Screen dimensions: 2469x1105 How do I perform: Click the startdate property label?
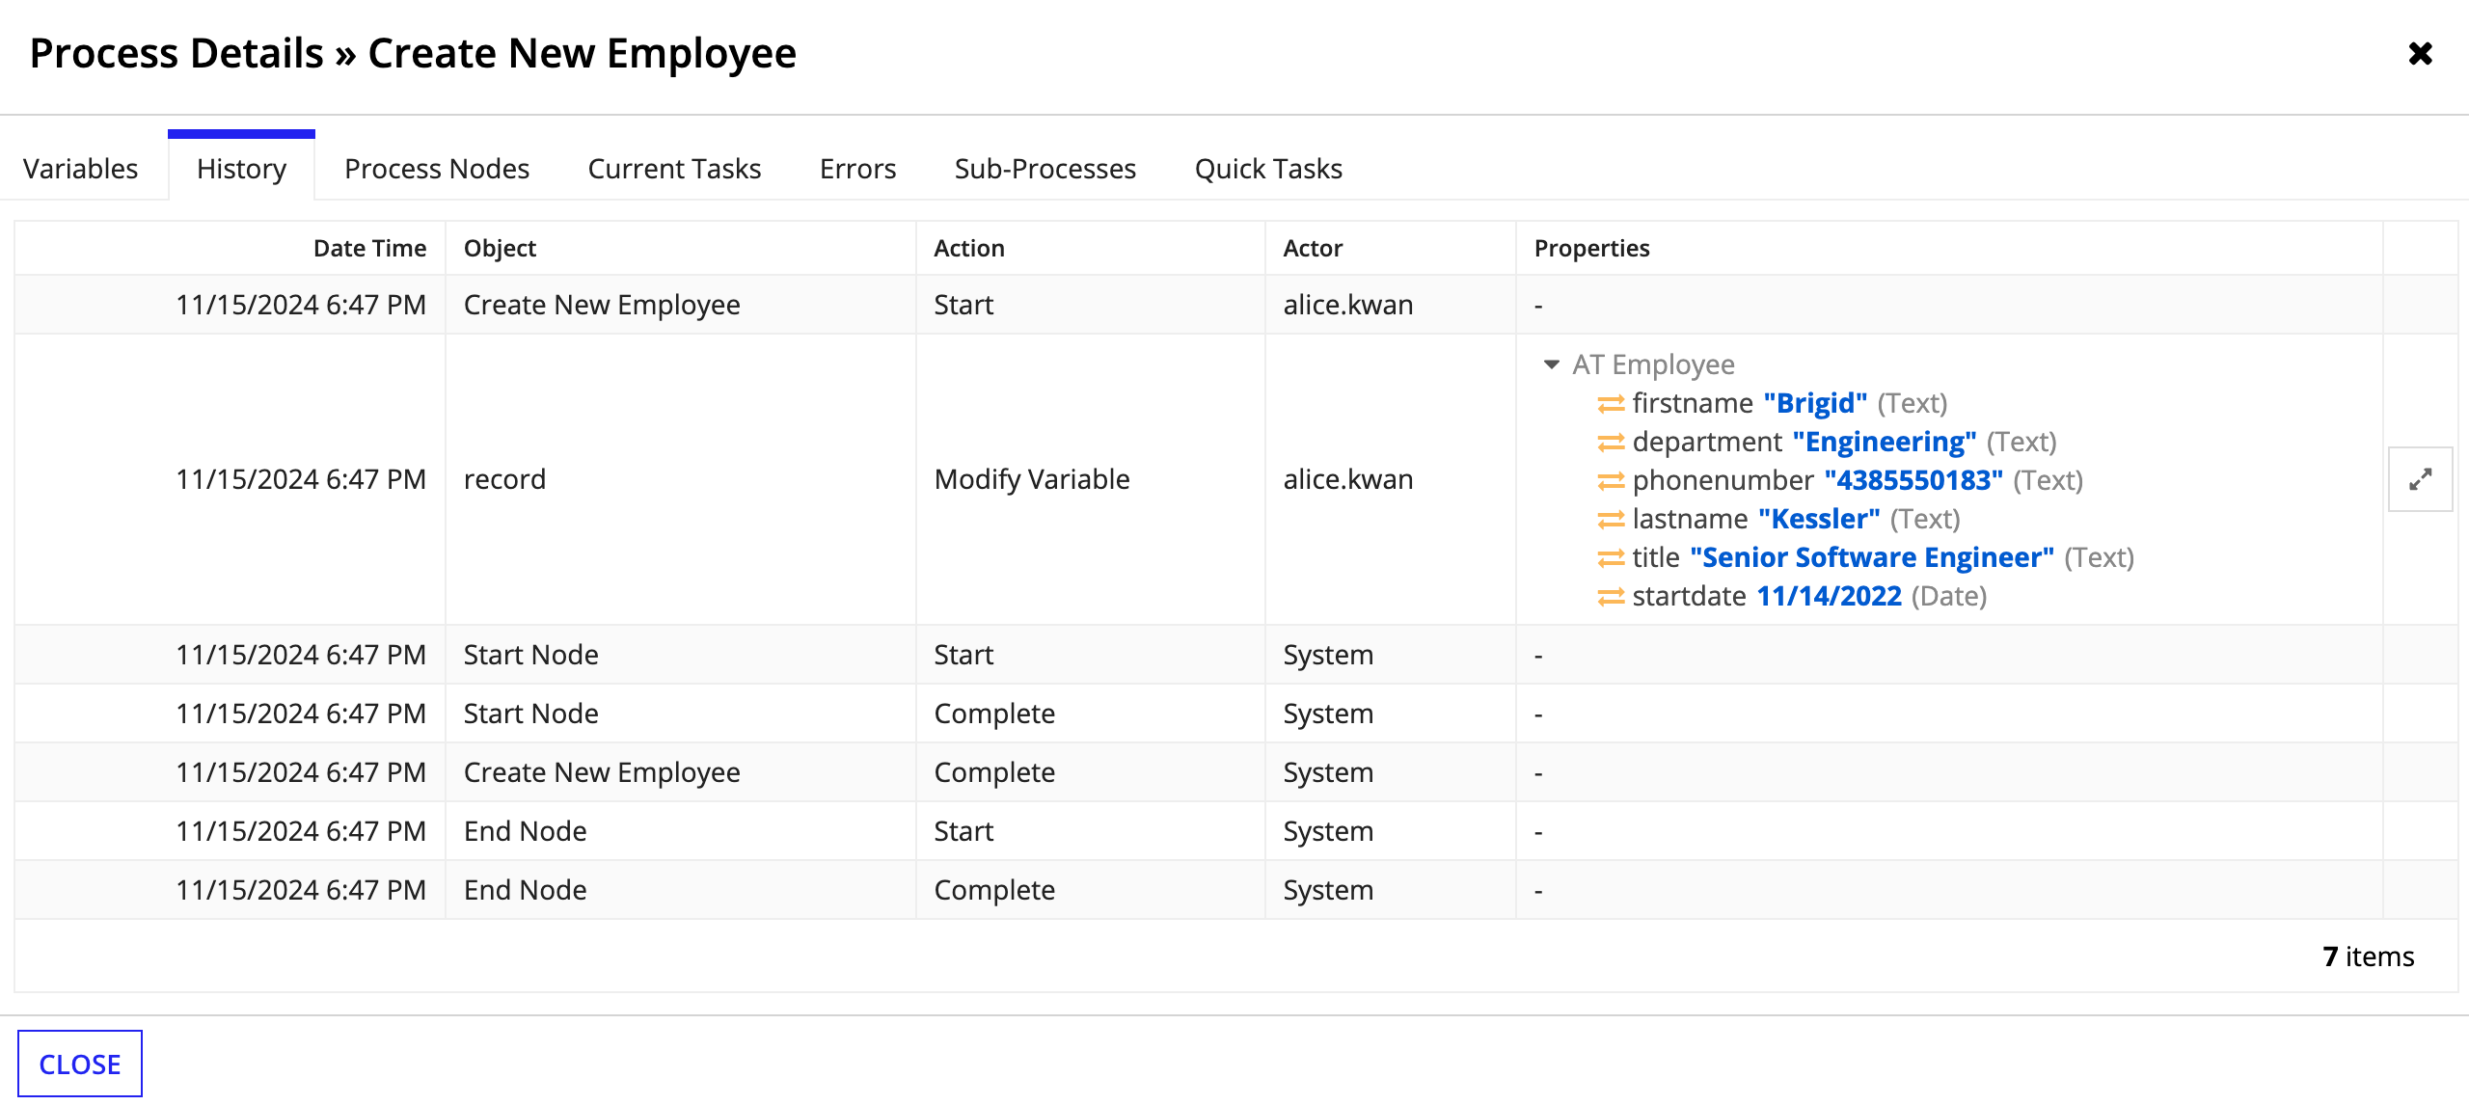(1689, 596)
